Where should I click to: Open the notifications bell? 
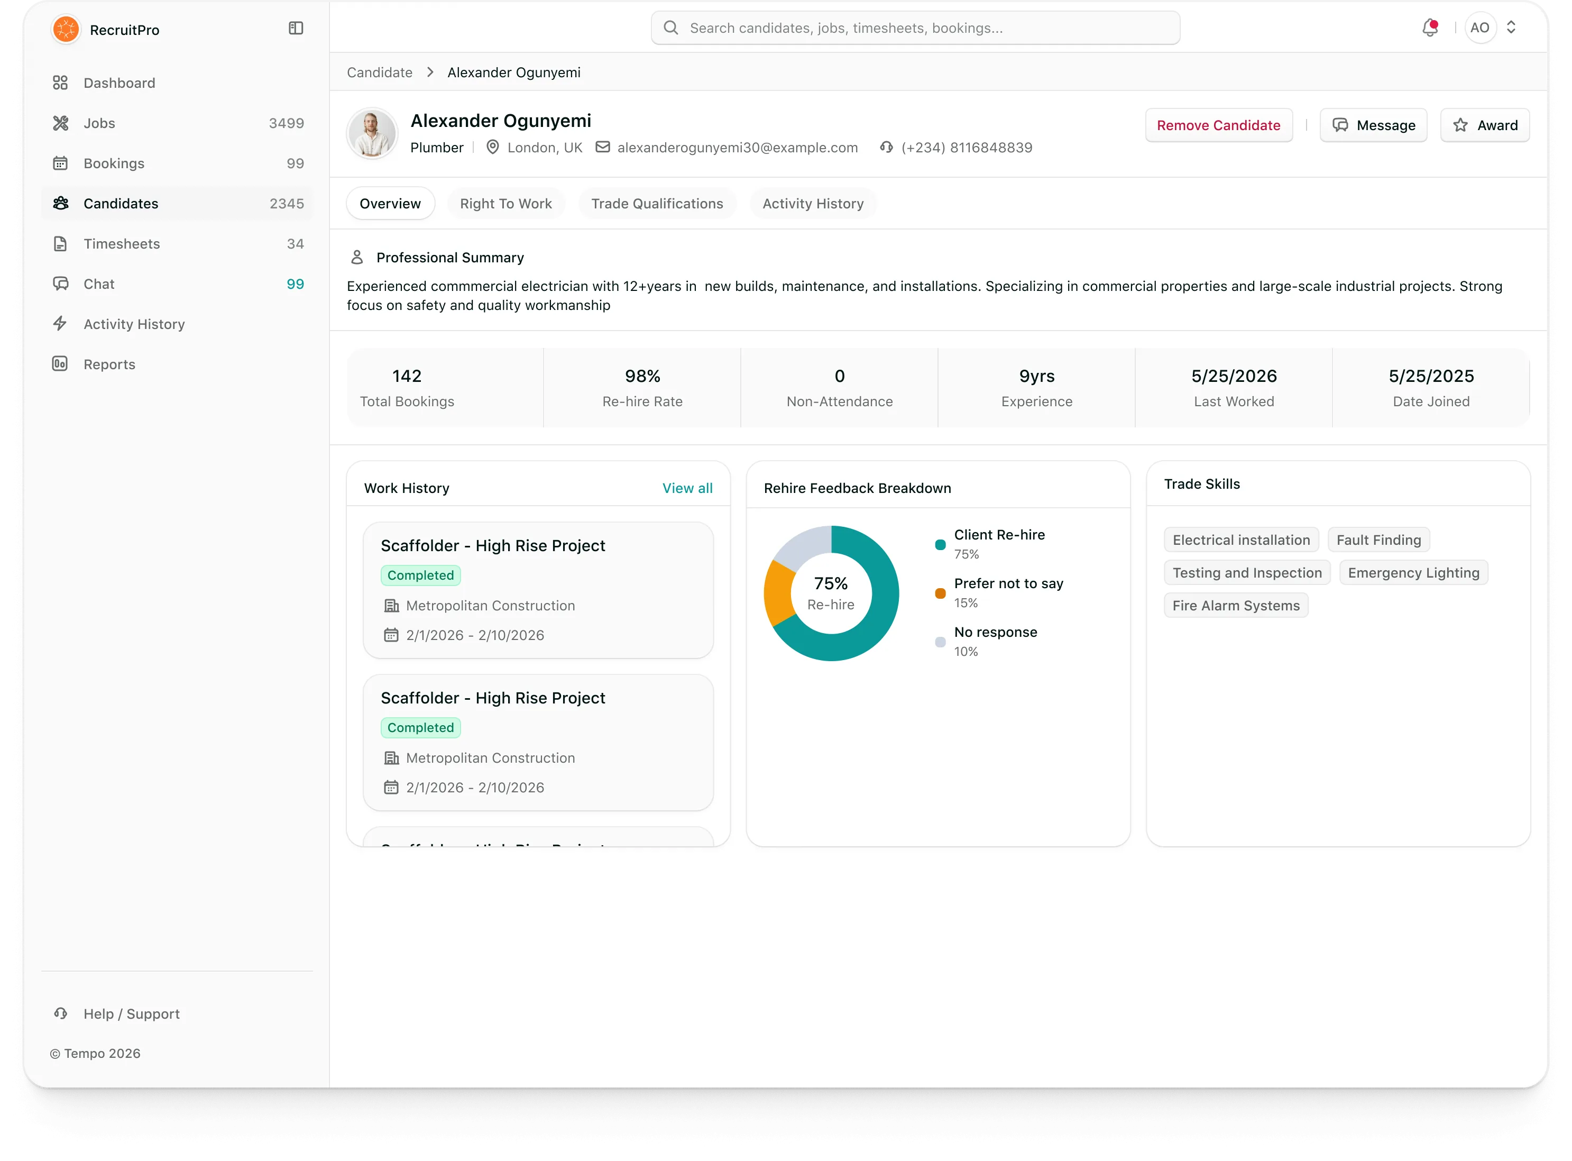pyautogui.click(x=1430, y=28)
